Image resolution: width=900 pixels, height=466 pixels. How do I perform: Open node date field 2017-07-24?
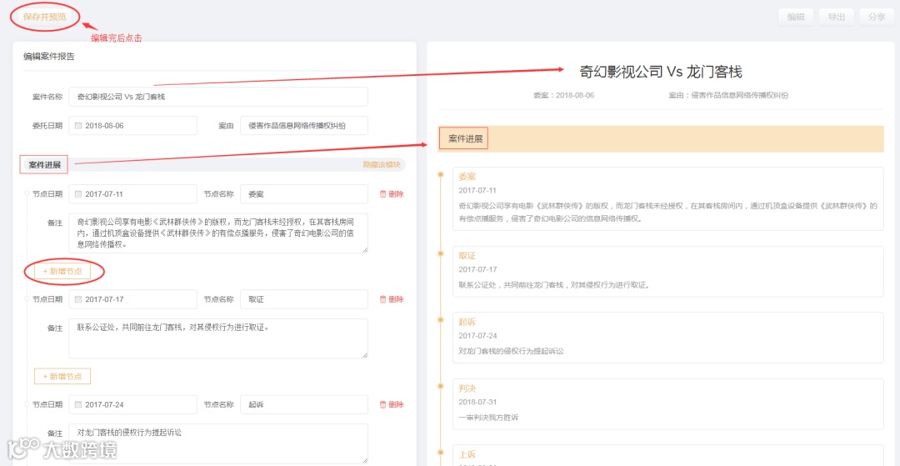132,404
